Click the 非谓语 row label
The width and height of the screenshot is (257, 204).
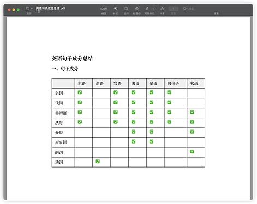click(61, 113)
